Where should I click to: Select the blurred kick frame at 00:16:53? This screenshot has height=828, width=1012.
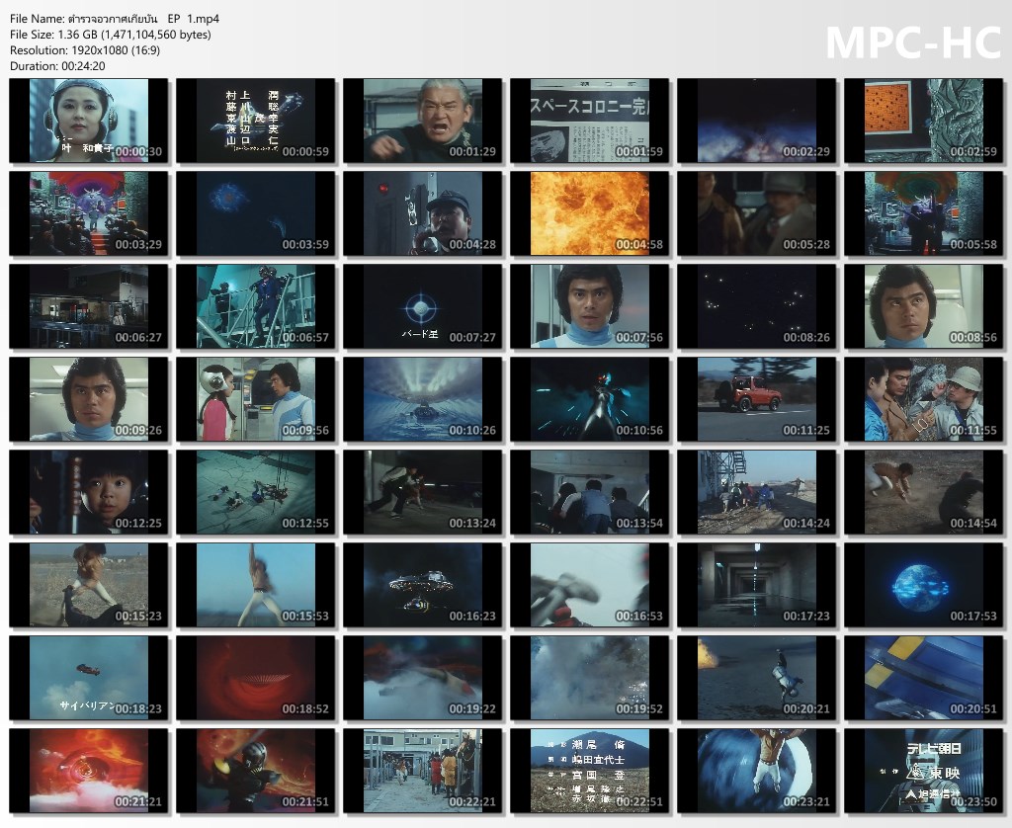pos(590,585)
